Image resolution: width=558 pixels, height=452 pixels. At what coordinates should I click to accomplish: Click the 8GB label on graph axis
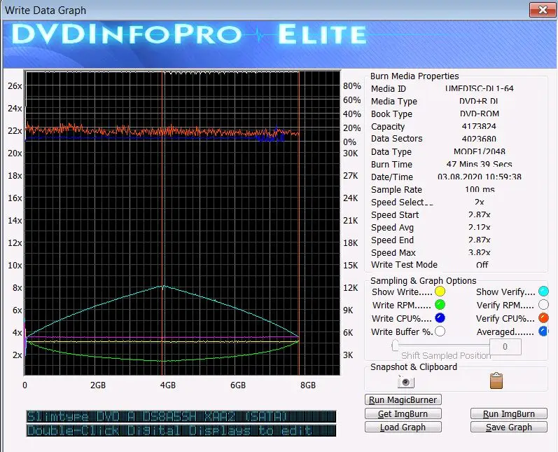click(308, 385)
